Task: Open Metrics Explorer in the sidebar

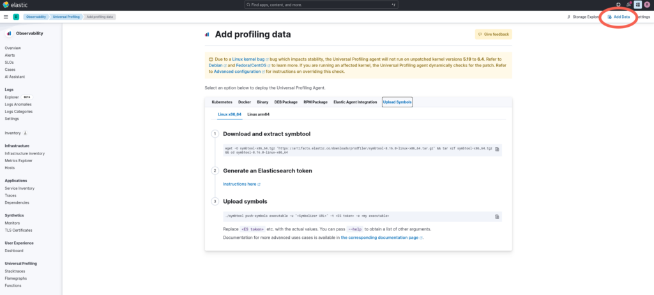Action: click(19, 161)
